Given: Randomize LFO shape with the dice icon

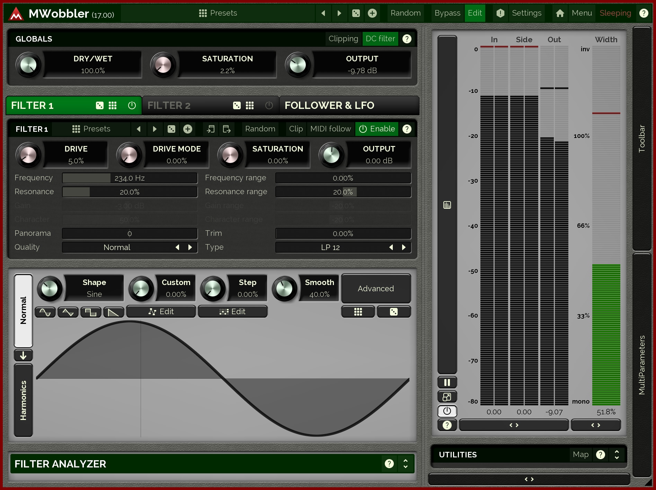Looking at the screenshot, I should pyautogui.click(x=393, y=312).
